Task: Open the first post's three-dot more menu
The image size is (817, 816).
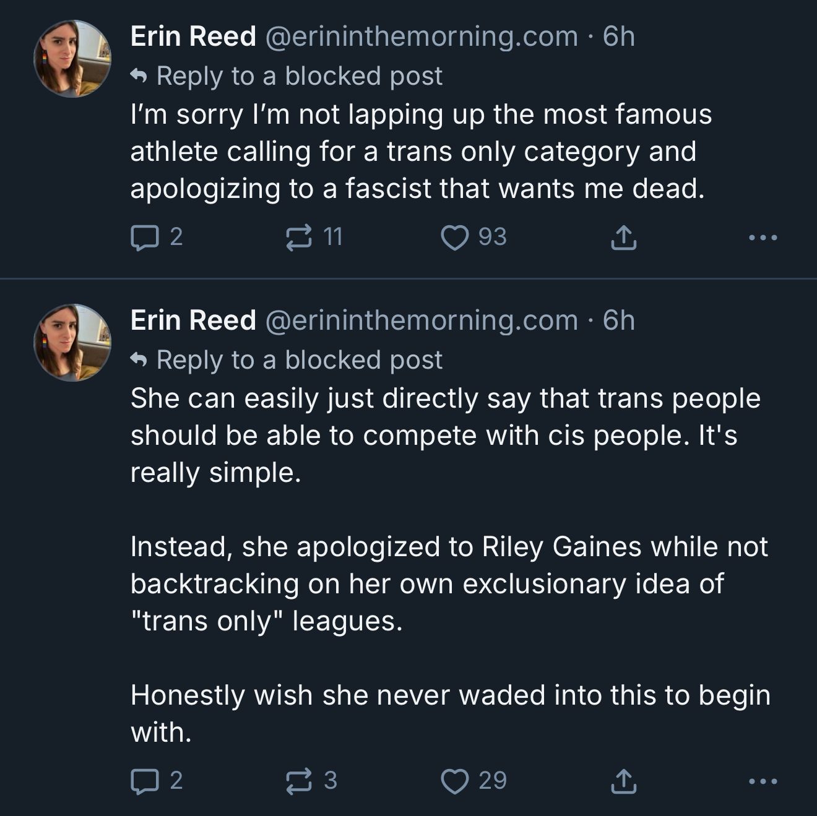Action: [763, 238]
